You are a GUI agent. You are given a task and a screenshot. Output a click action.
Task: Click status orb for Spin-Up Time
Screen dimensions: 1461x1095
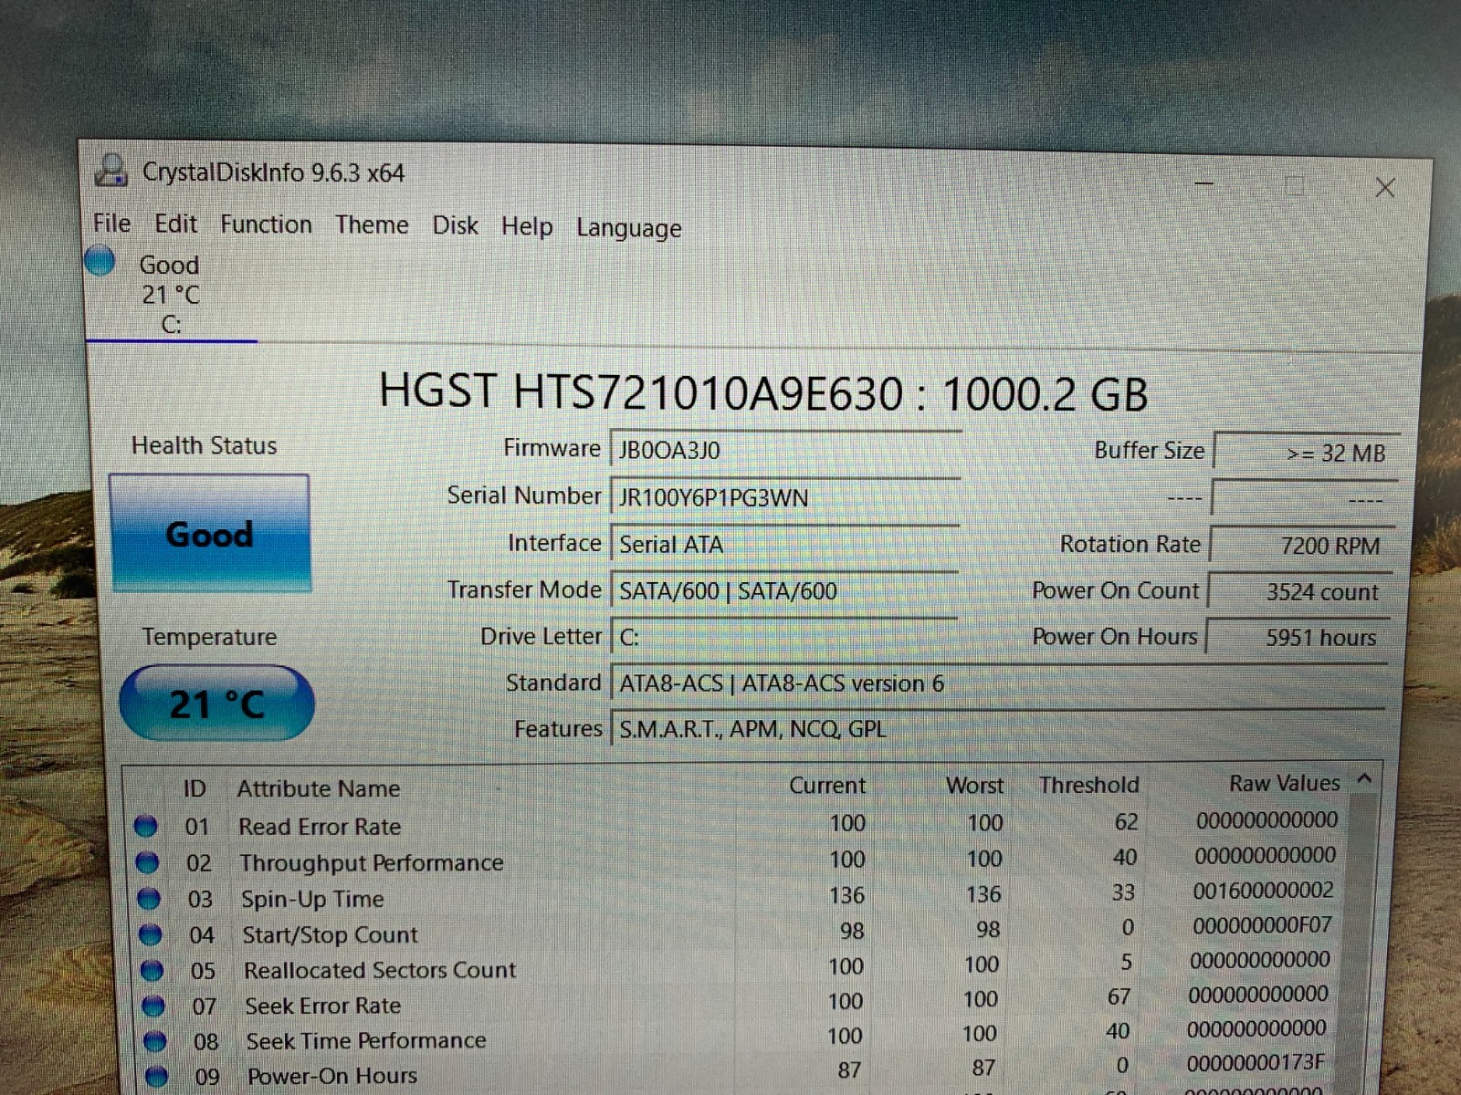(x=149, y=899)
